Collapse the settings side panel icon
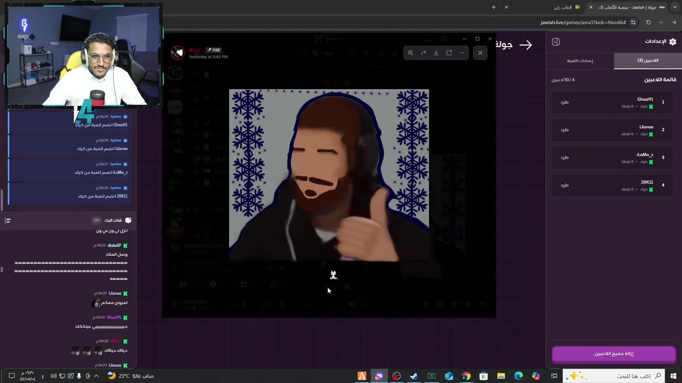 (x=556, y=42)
